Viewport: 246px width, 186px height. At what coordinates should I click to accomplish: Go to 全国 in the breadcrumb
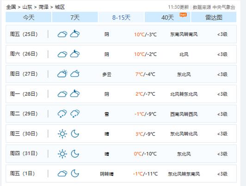pos(11,7)
